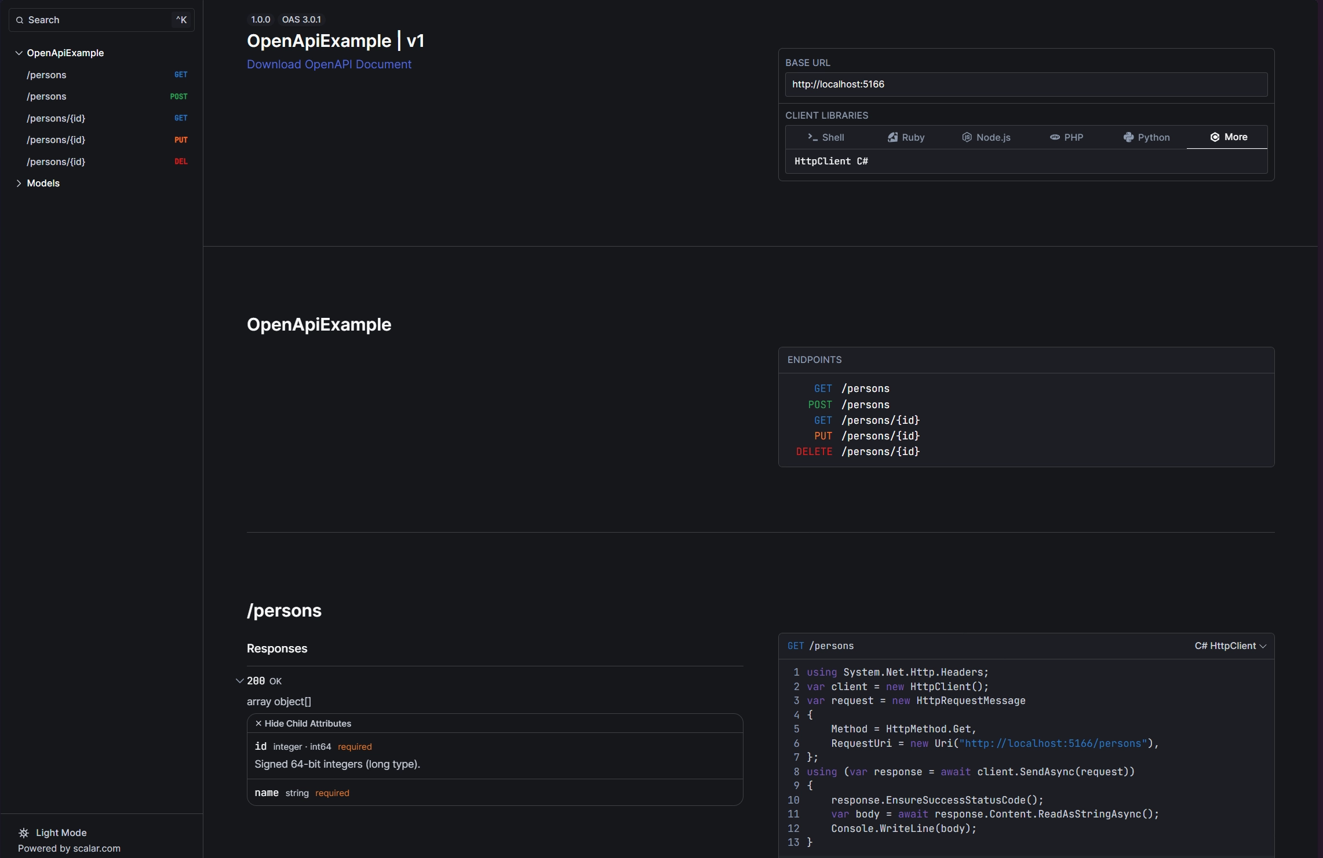Click the Light Mode sun icon
Viewport: 1323px width, 858px height.
click(x=24, y=833)
